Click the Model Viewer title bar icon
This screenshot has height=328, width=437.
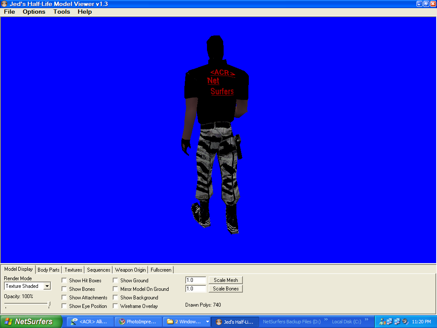[x=4, y=4]
